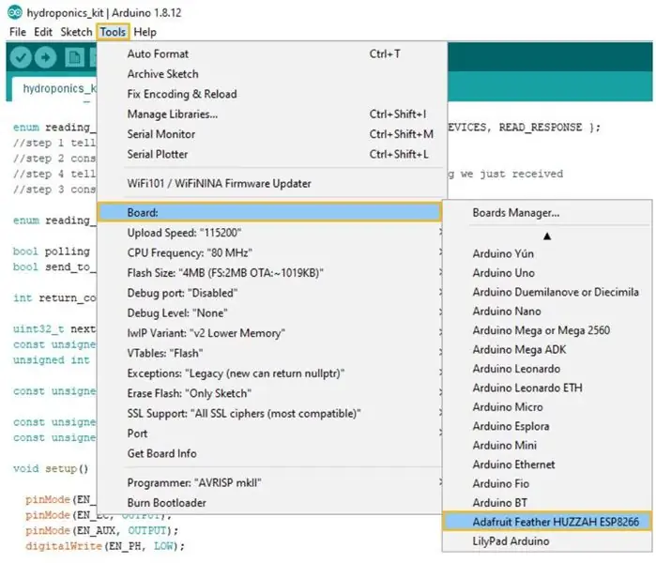Choose Auto Format from Tools menu

272,54
